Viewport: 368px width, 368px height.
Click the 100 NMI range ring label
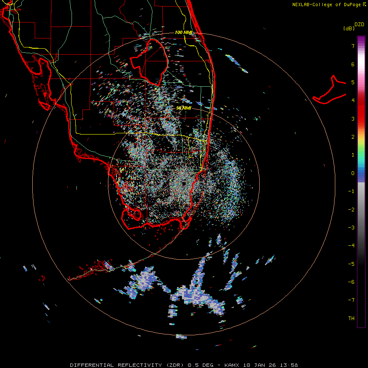tap(184, 32)
